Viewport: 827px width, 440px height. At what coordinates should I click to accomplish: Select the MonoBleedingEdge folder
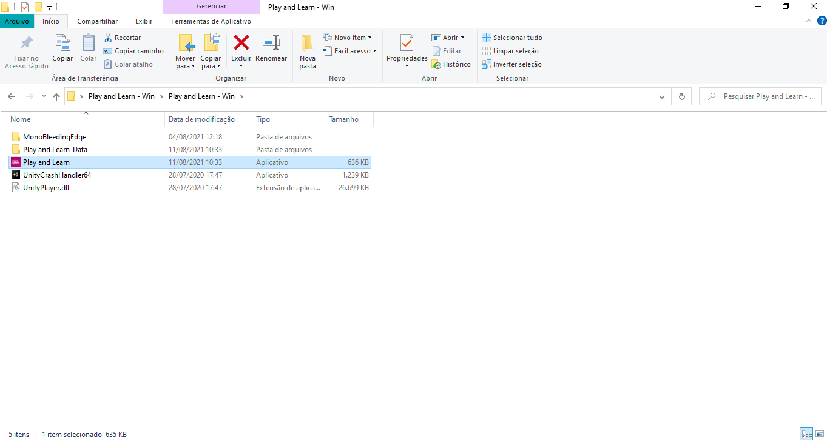click(x=55, y=137)
